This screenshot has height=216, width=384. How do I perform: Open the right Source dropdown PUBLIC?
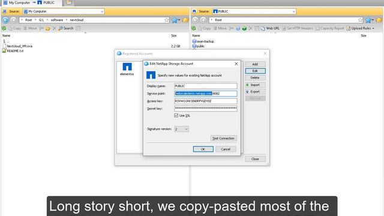[254, 11]
